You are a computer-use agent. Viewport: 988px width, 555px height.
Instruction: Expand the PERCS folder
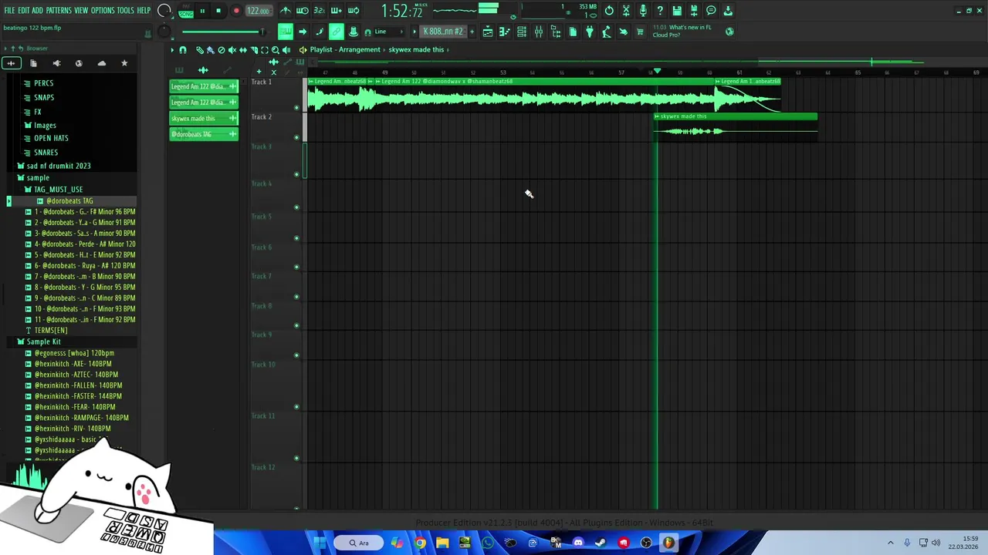click(x=43, y=83)
